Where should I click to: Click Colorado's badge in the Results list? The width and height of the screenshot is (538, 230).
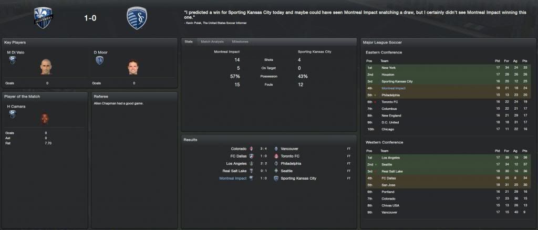coord(251,149)
